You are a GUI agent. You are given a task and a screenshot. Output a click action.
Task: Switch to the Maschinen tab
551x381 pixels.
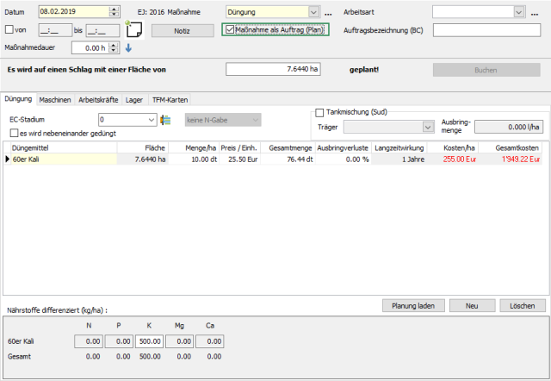point(55,100)
